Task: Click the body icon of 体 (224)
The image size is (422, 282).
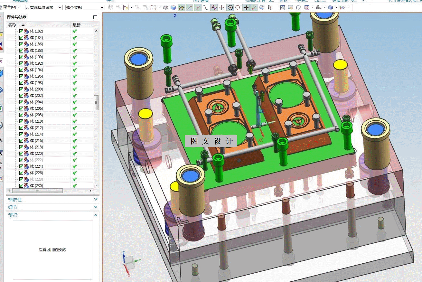Action: click(x=26, y=166)
